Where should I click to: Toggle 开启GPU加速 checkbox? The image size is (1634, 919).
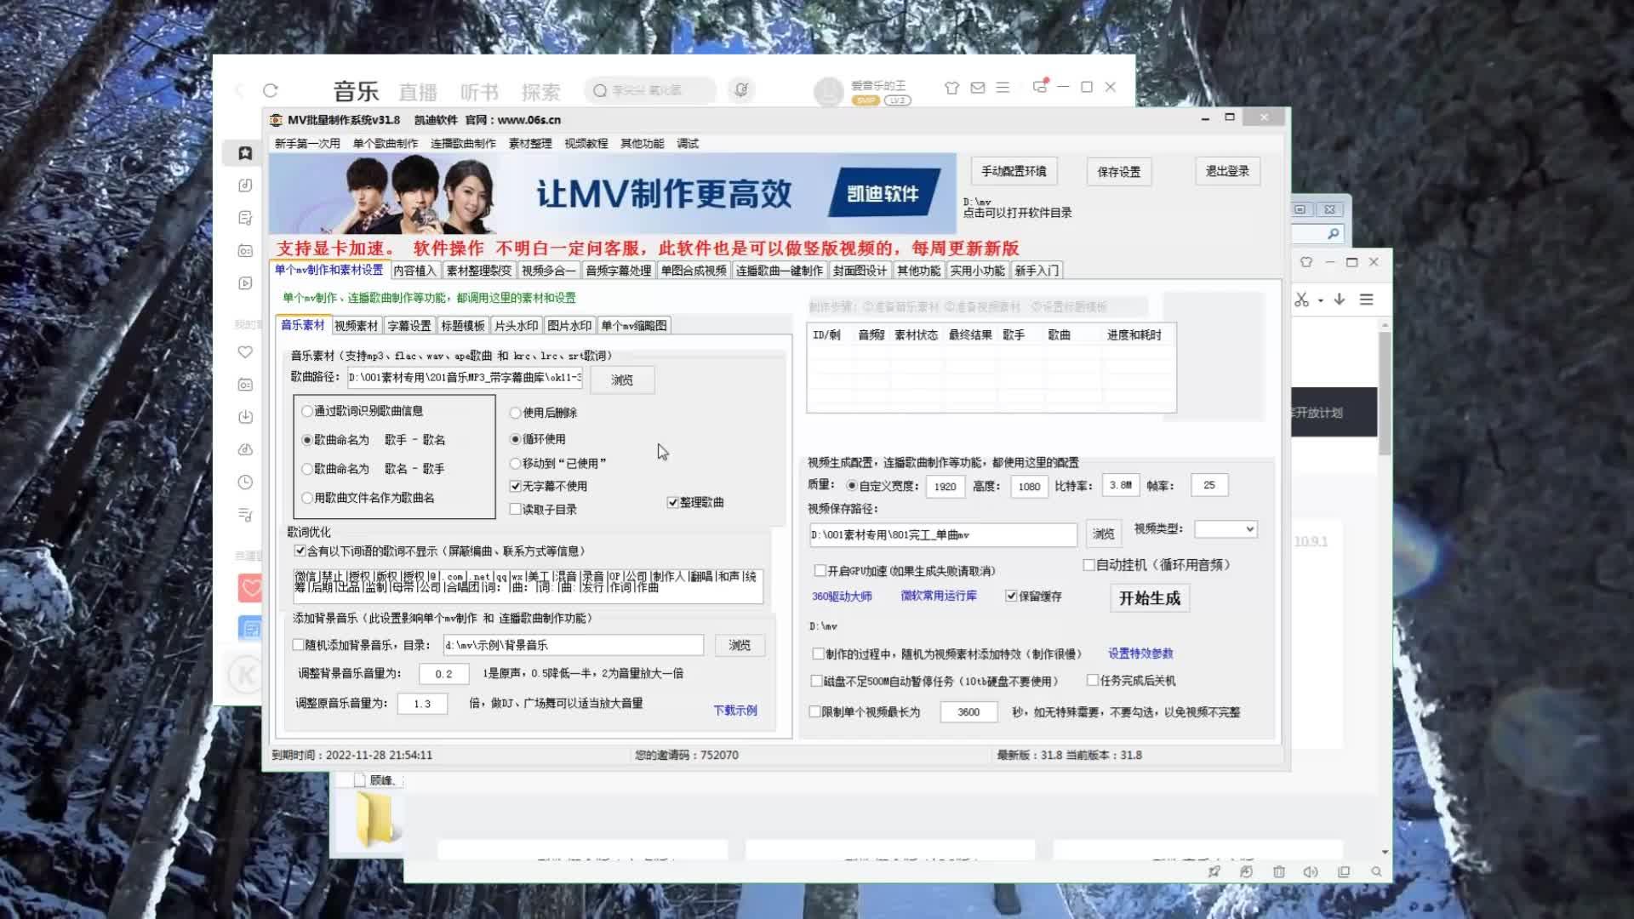tap(820, 570)
